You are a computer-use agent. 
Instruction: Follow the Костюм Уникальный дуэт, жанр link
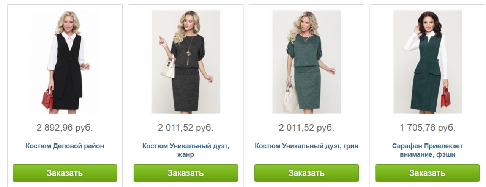point(186,150)
